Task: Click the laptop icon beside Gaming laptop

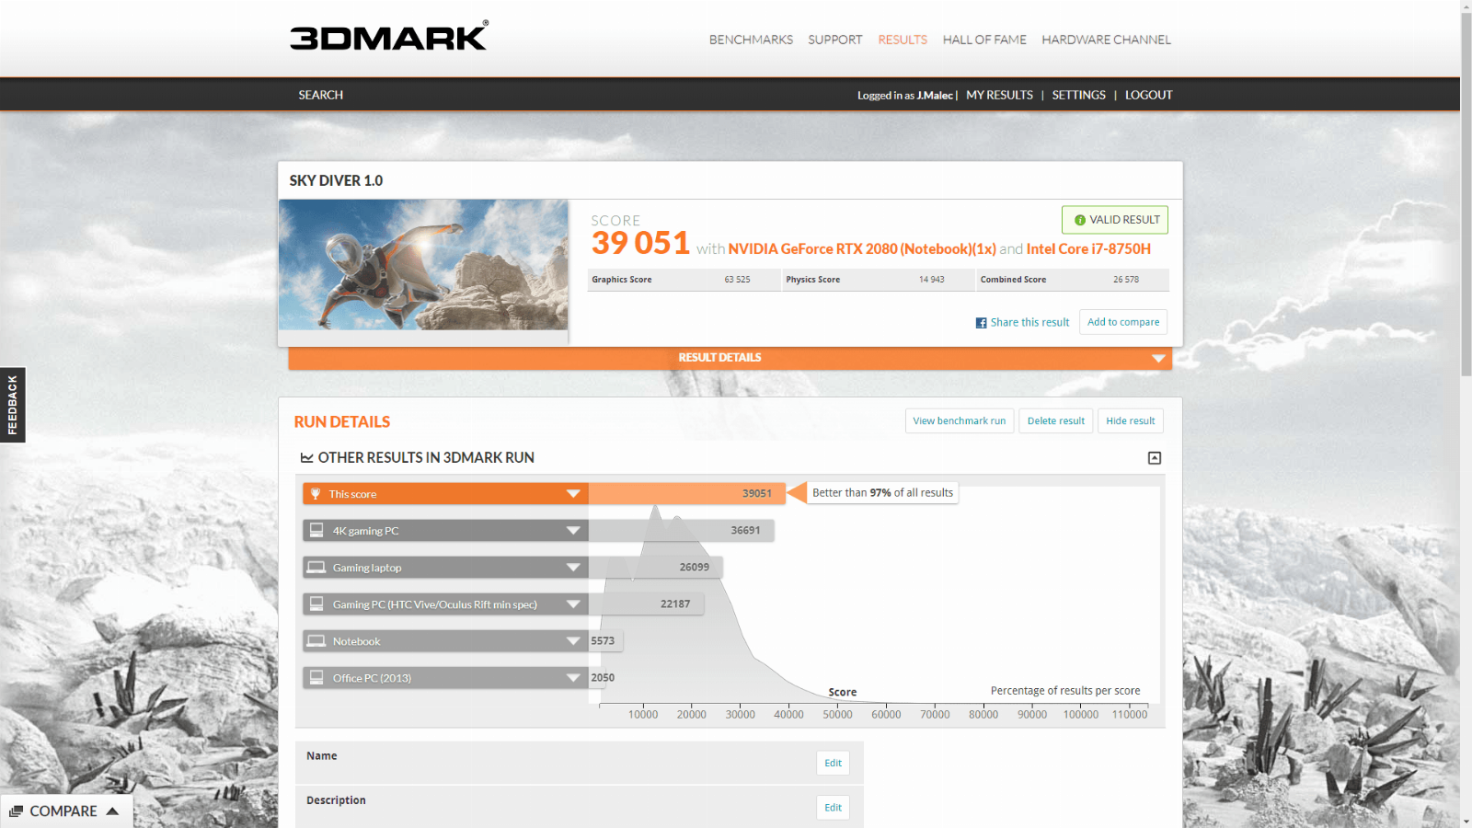Action: (316, 568)
